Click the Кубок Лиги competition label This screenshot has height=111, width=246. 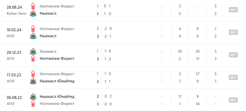click(x=17, y=14)
